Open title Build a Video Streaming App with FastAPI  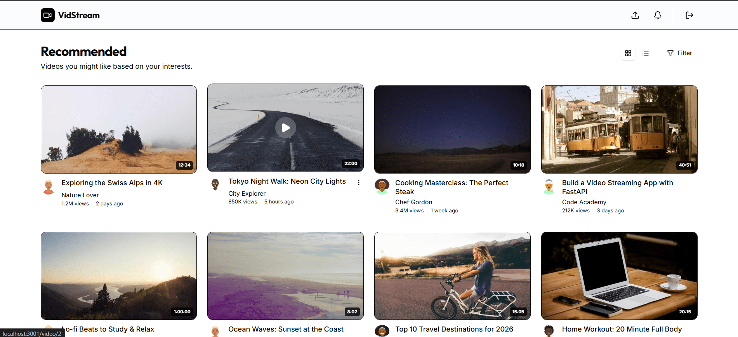pos(618,187)
